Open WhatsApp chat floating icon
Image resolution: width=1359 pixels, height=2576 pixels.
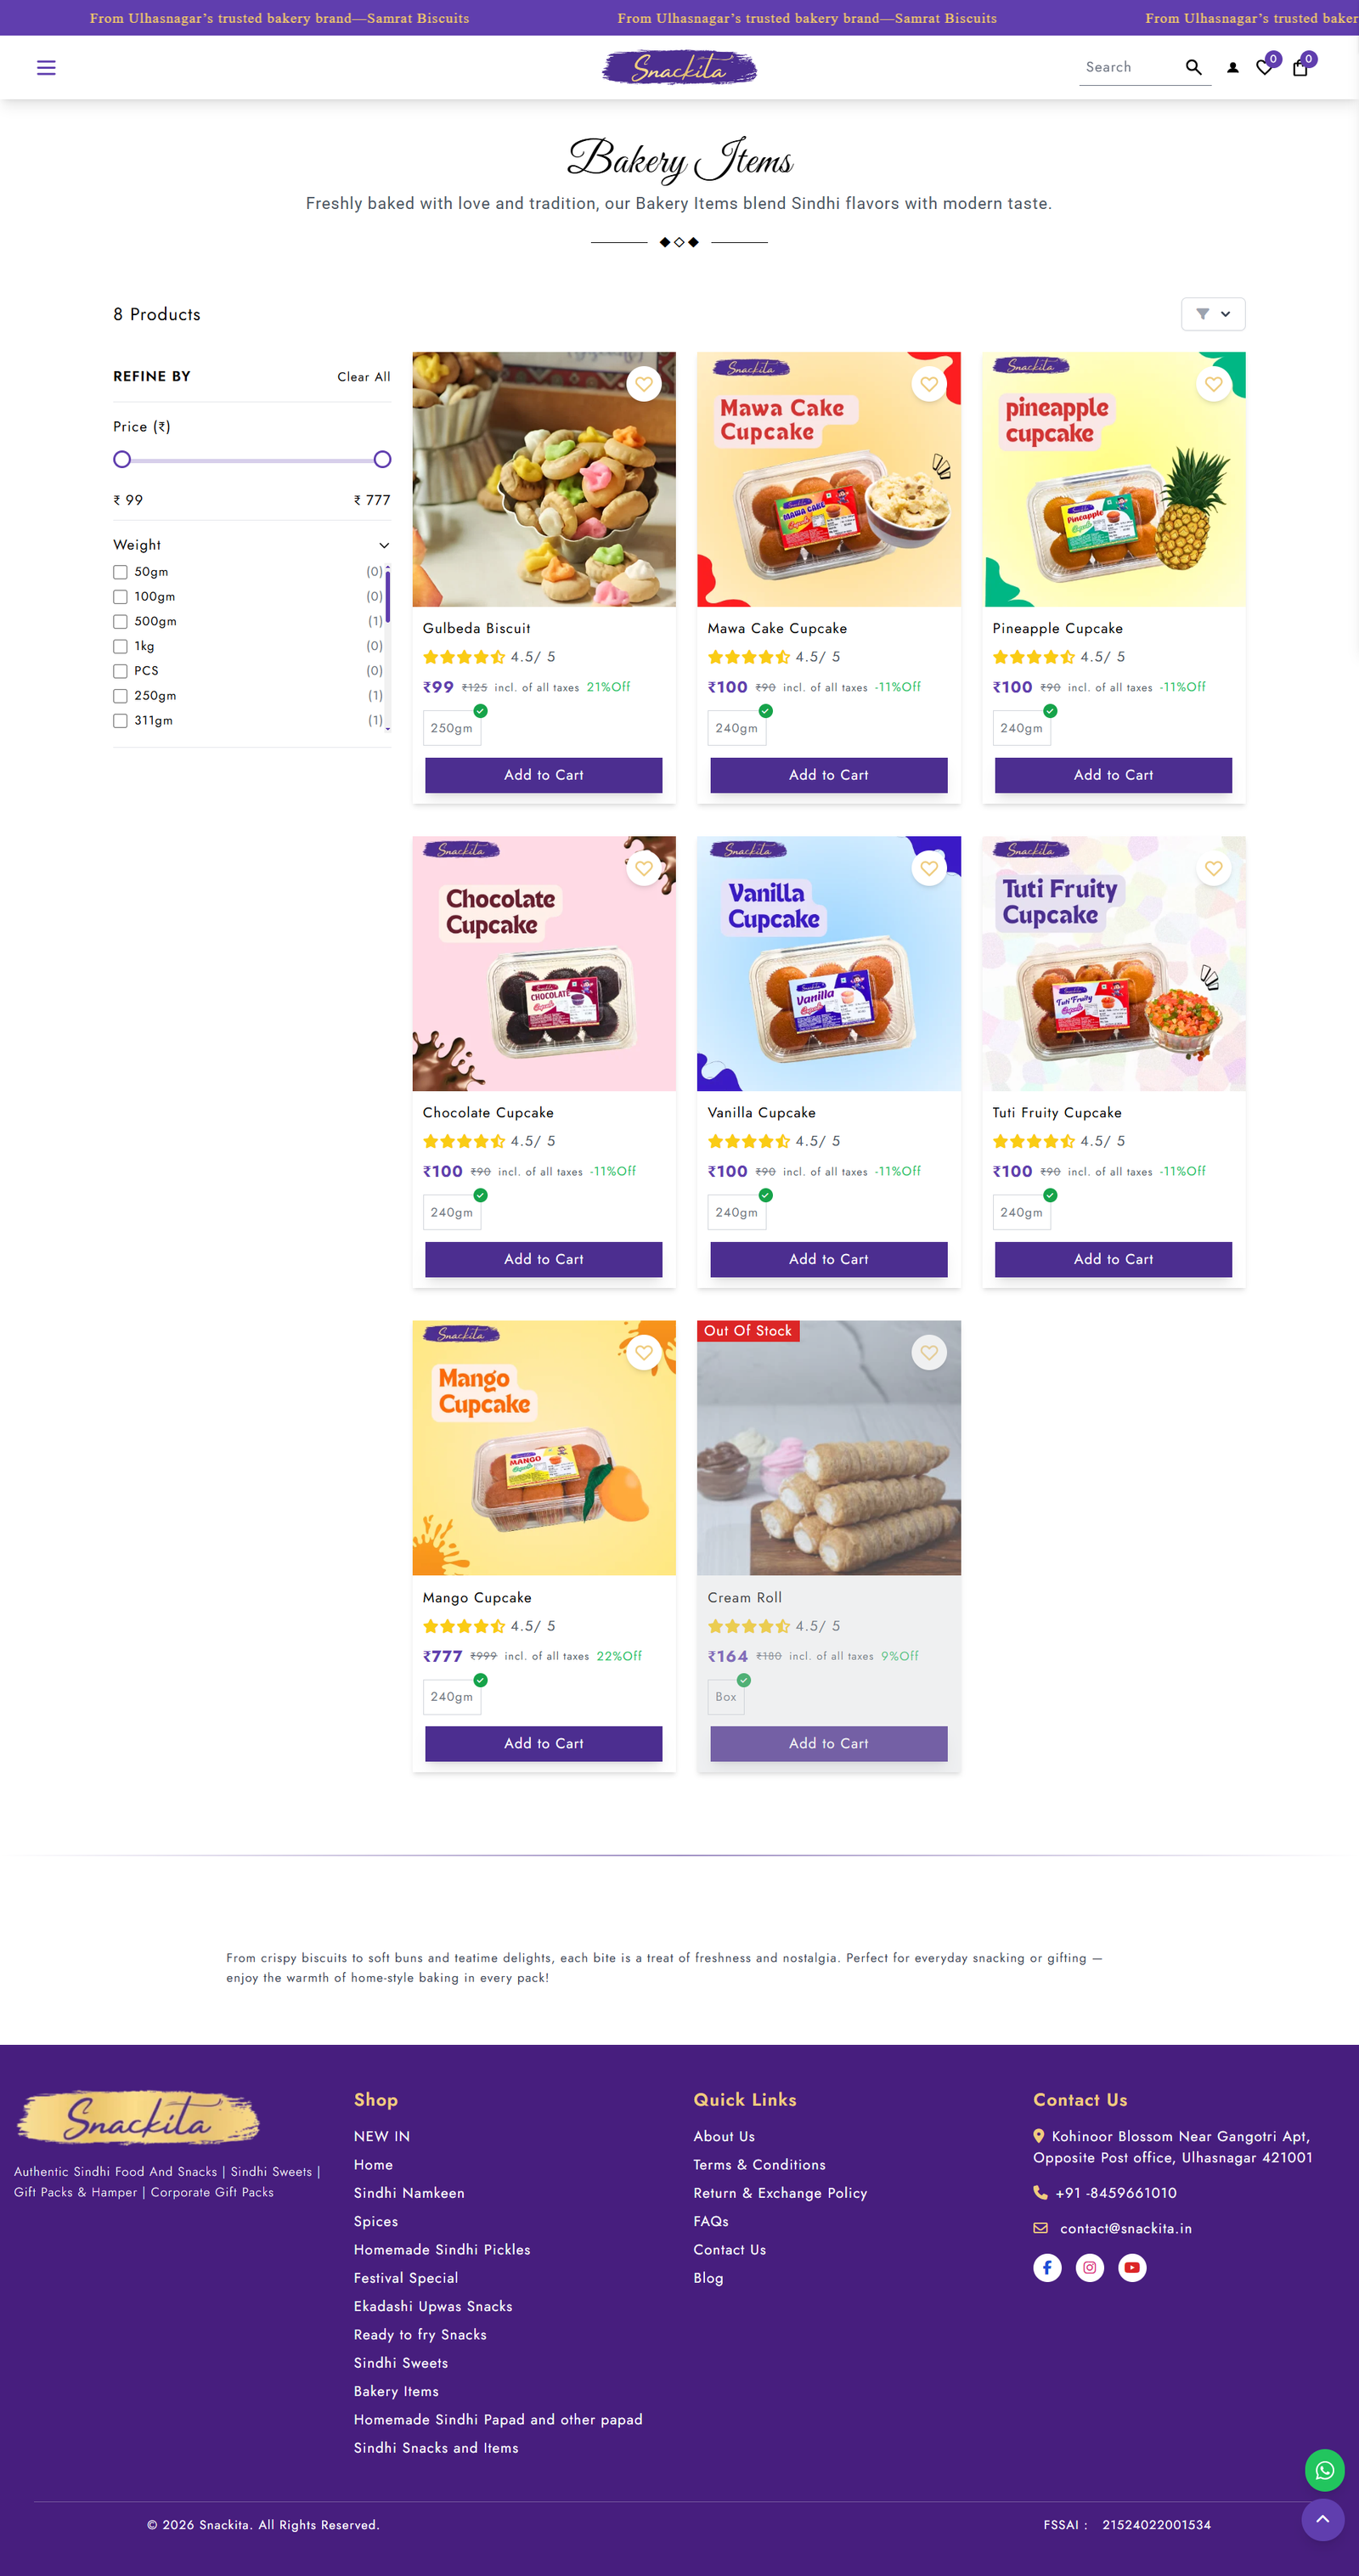coord(1324,2470)
